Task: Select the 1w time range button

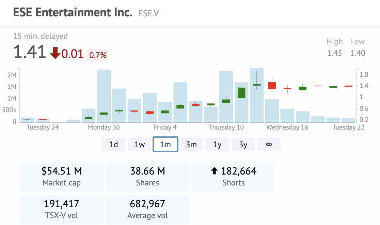Action: [x=140, y=145]
